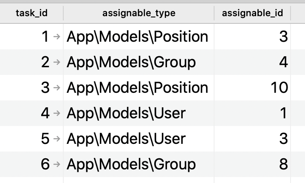Viewport: 305px width, 183px height.
Task: Click the assignable_id column header
Action: 252,13
